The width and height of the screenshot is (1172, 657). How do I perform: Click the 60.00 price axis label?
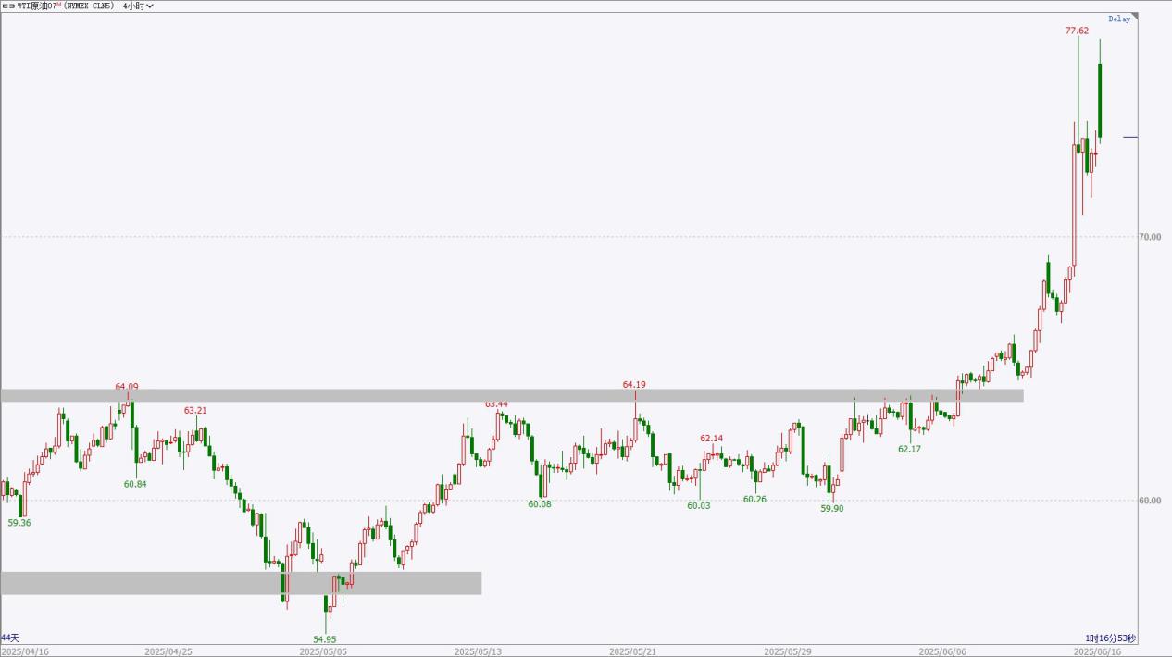coord(1149,501)
